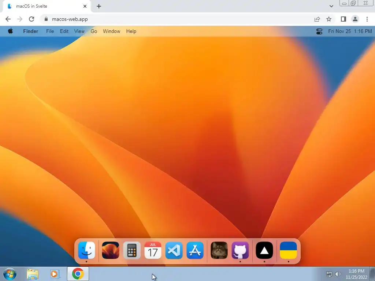Open the Apple logo menu

click(x=10, y=31)
